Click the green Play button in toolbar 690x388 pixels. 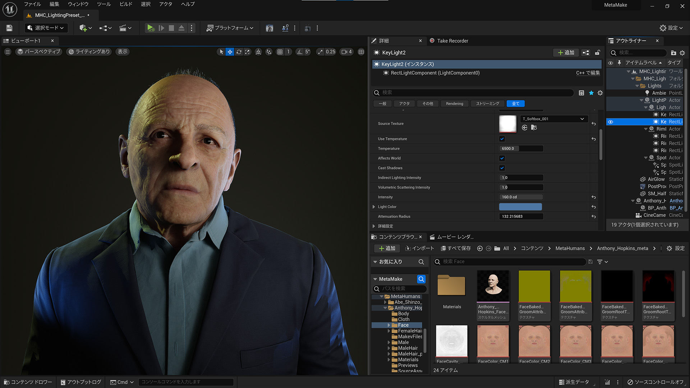pos(151,28)
